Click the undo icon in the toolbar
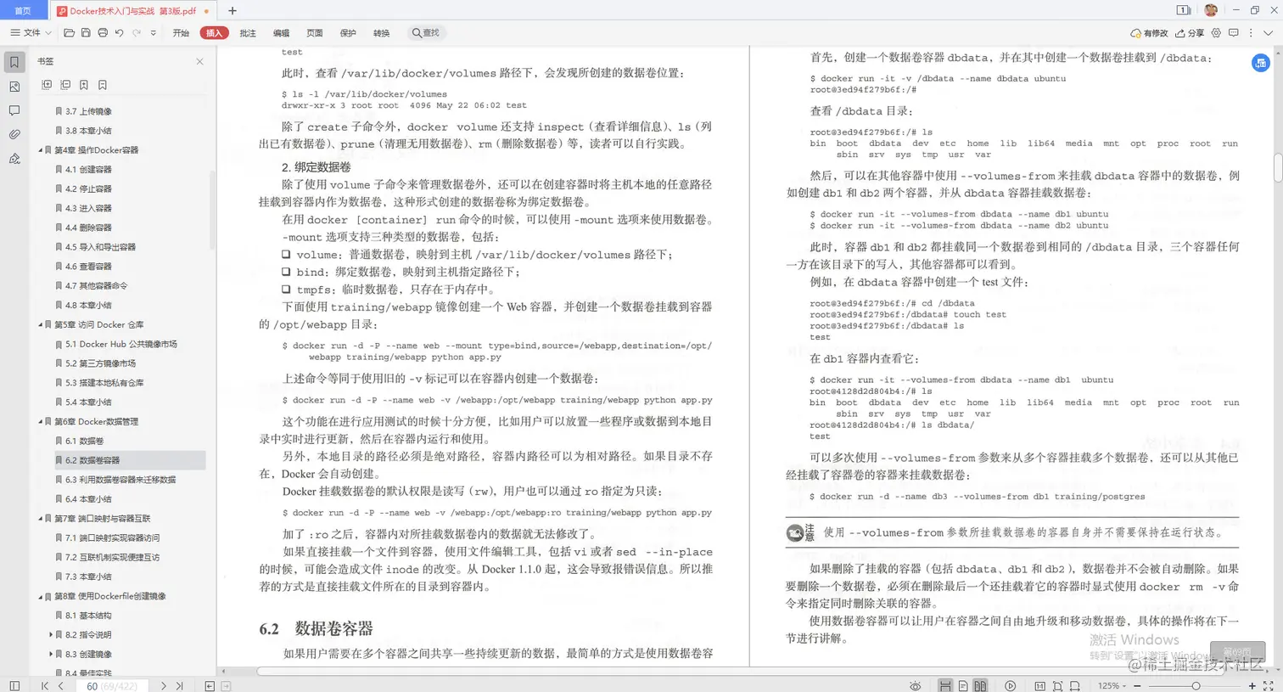The height and width of the screenshot is (692, 1283). coord(119,32)
